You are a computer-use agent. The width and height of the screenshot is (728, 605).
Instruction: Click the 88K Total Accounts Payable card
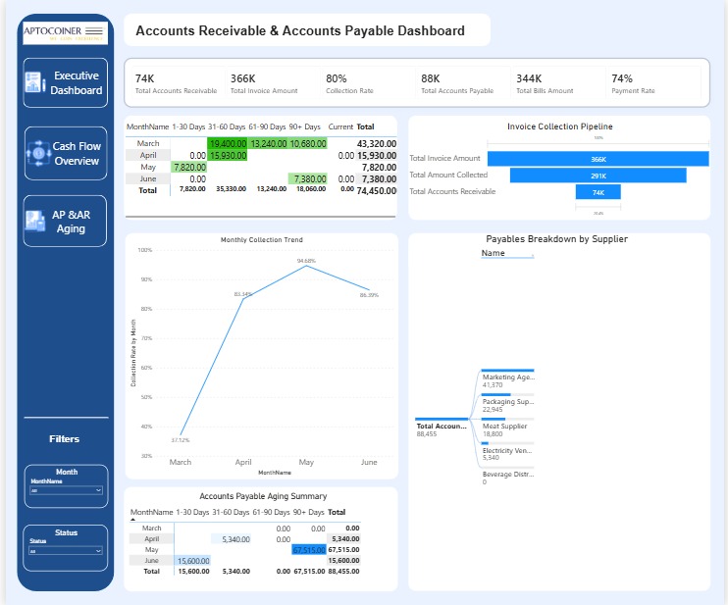(x=462, y=83)
